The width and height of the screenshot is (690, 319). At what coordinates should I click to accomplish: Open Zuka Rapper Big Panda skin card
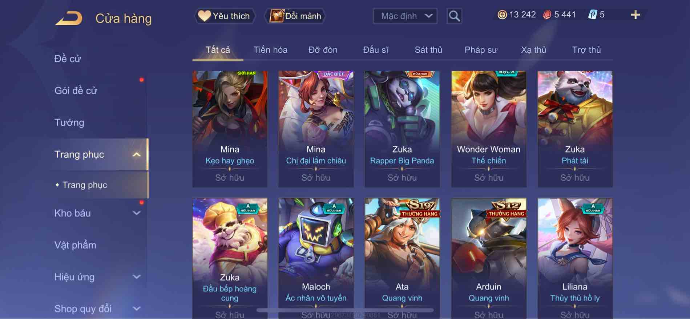[x=402, y=129]
